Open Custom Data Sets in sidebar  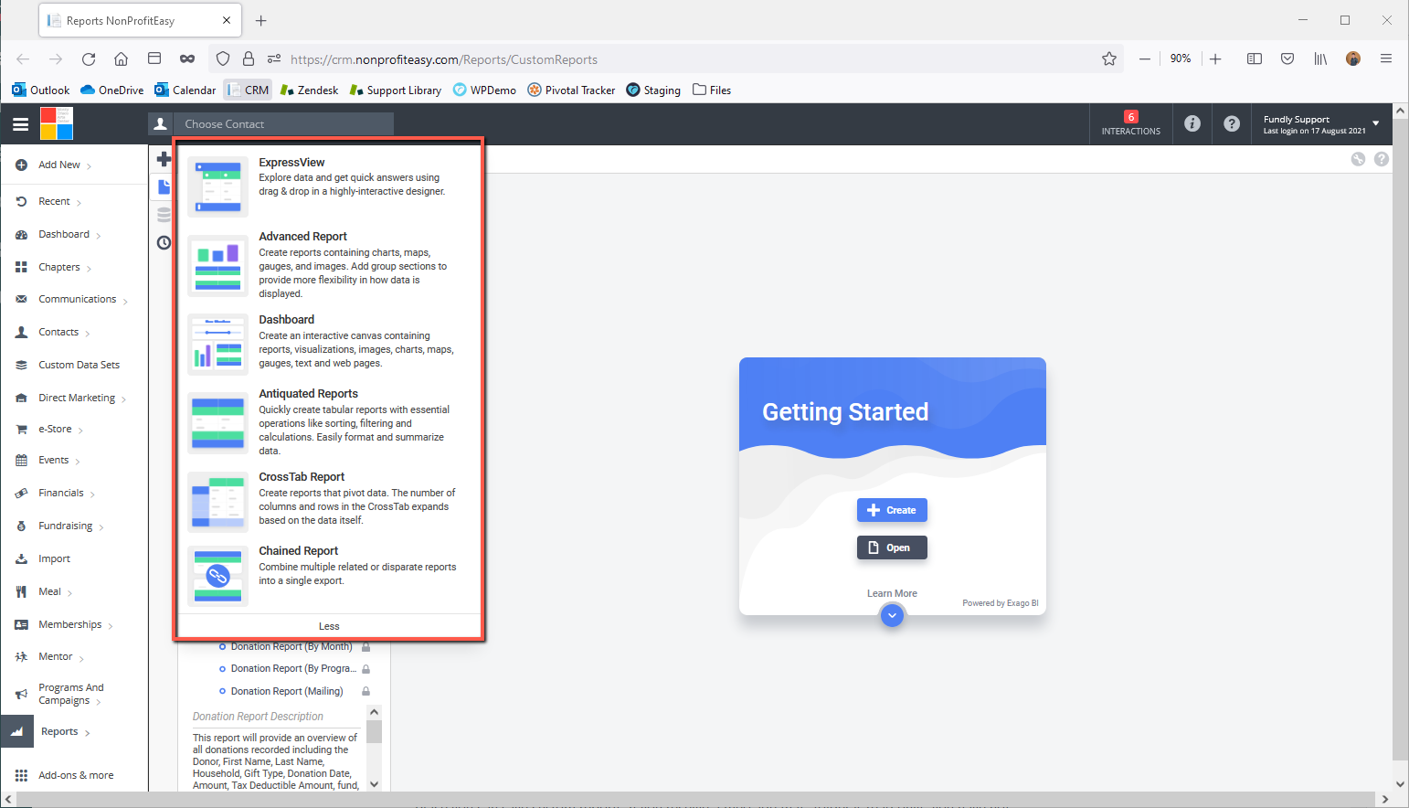[79, 365]
